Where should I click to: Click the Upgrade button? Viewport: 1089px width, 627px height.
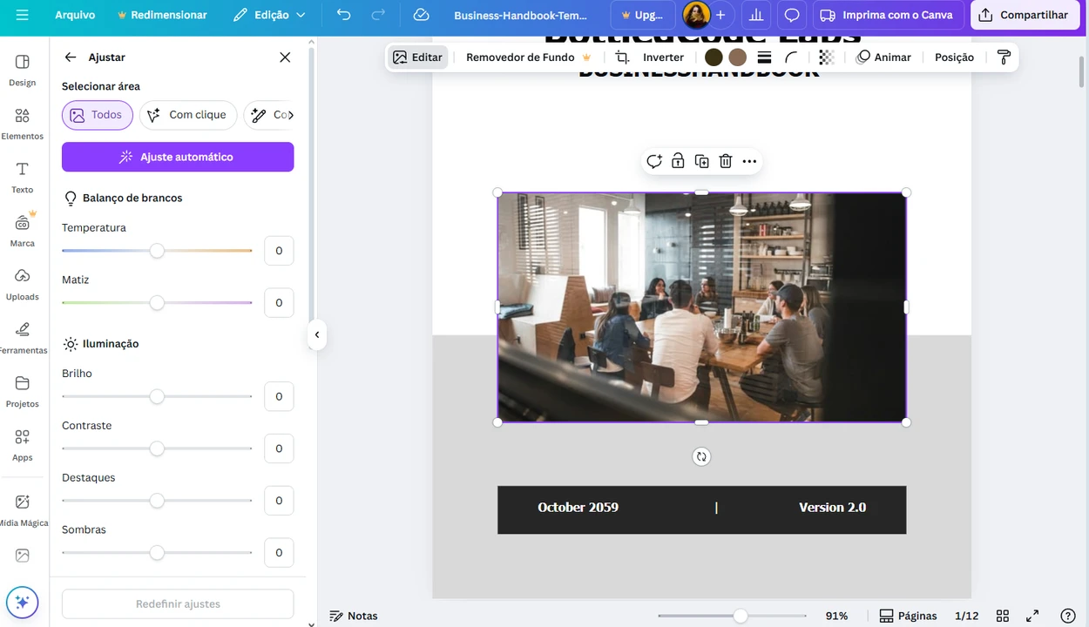pos(643,15)
